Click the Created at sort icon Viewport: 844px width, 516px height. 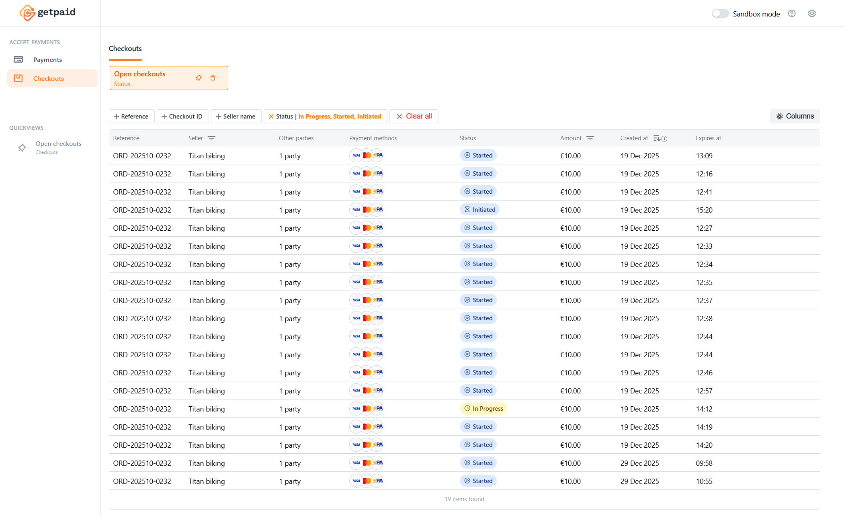pos(658,138)
